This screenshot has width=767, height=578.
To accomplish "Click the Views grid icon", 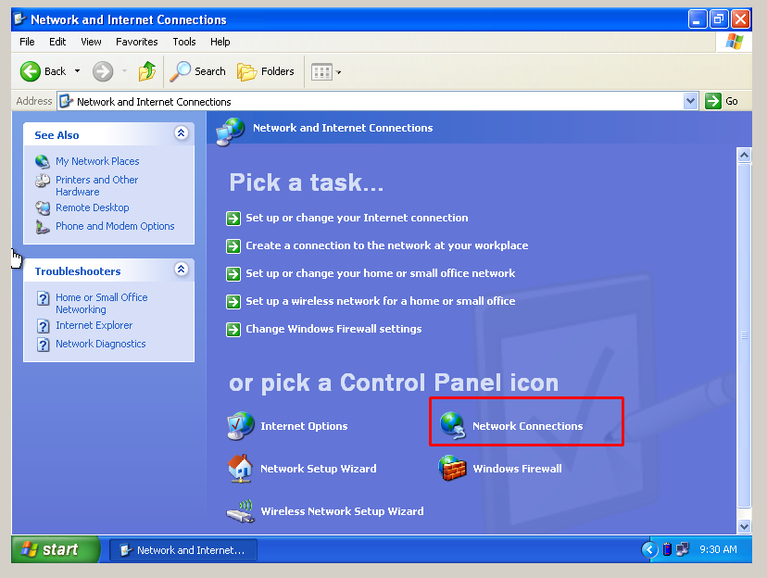I will 321,72.
